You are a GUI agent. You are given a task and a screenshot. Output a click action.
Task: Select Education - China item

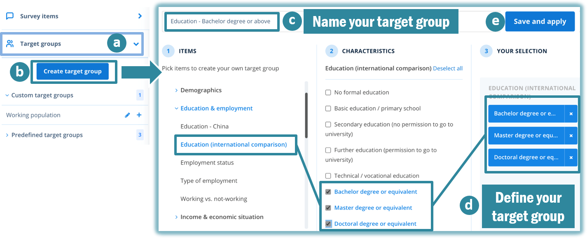click(204, 127)
